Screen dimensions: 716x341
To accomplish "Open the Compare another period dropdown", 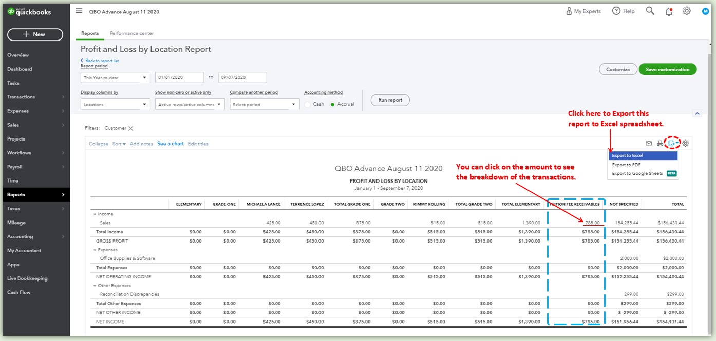I will pyautogui.click(x=265, y=104).
